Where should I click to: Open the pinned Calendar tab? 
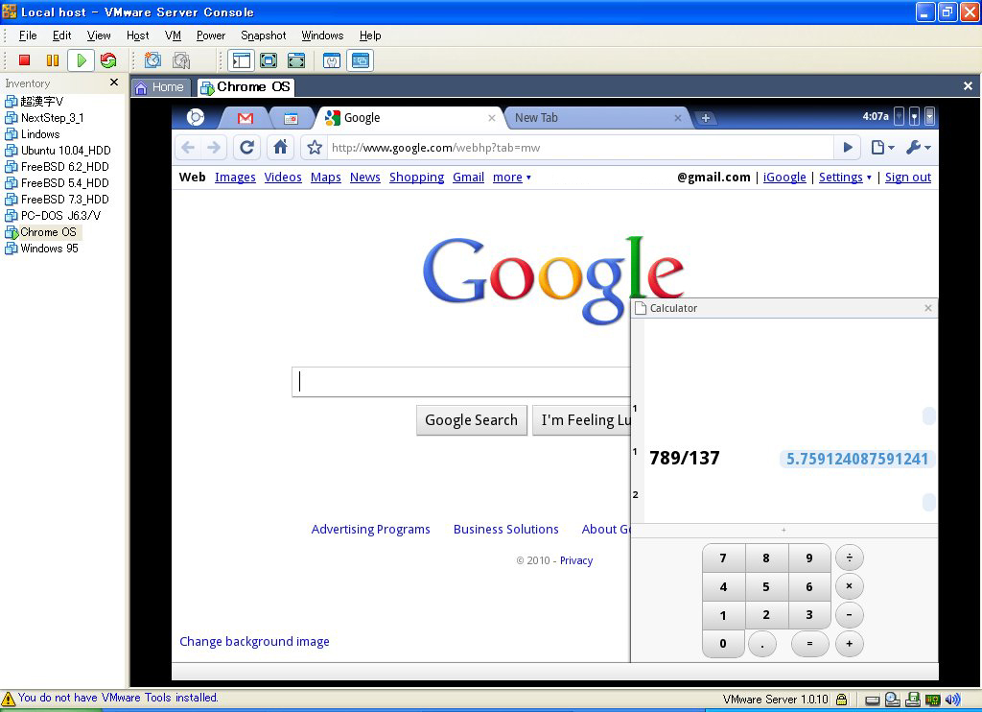coord(291,118)
